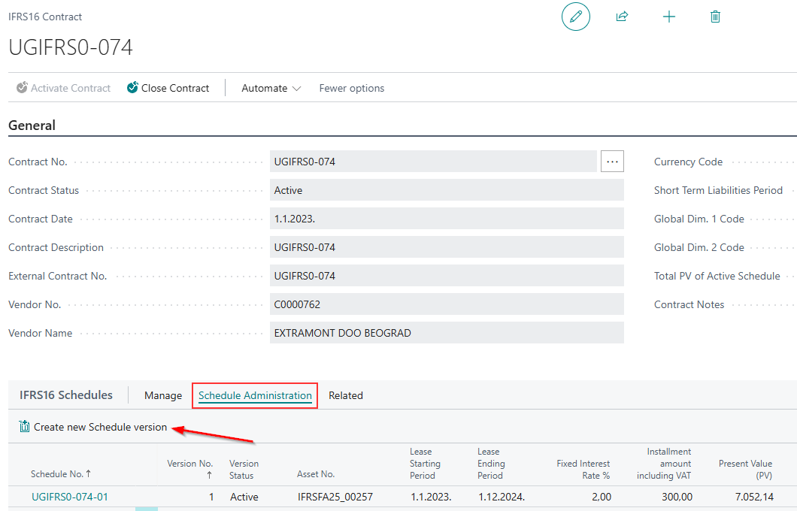
Task: Click Short Term Liabilities Period label
Action: coord(718,190)
